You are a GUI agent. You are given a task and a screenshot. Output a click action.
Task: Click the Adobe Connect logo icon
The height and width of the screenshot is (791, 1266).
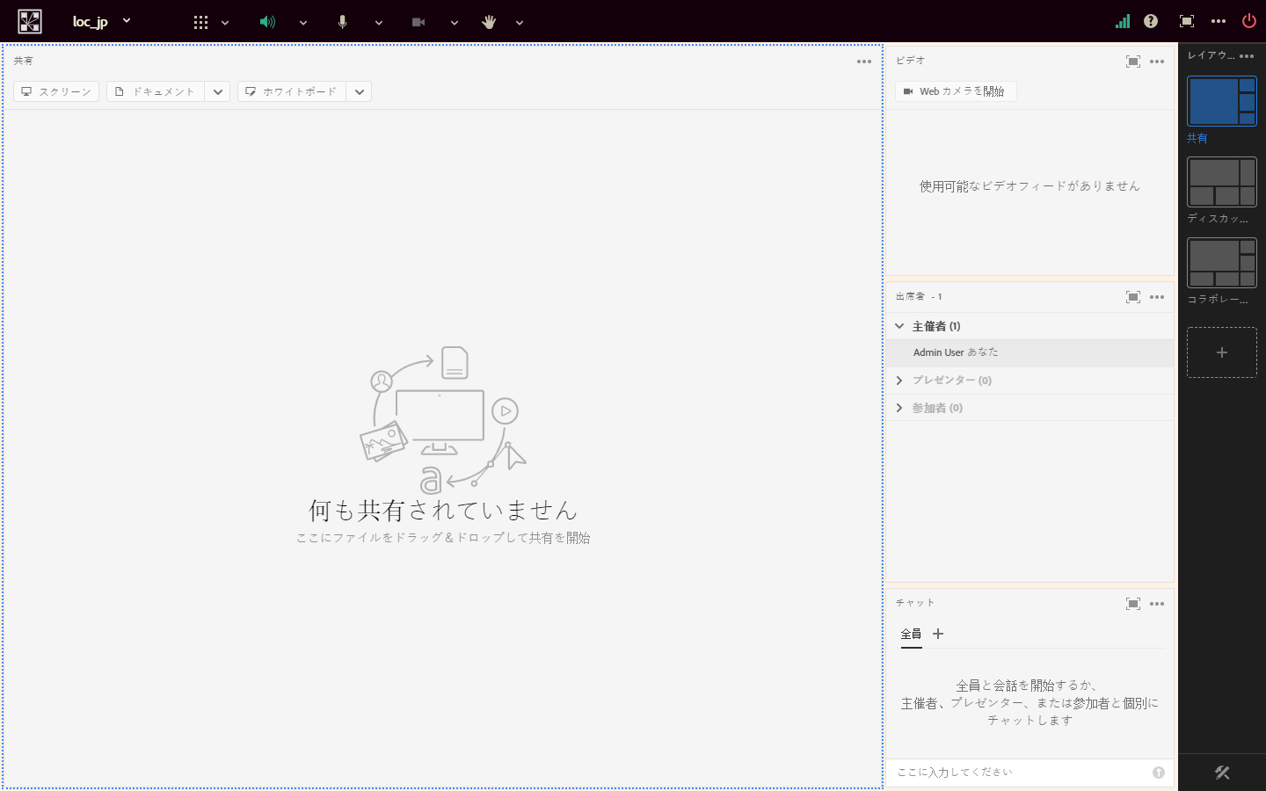(x=30, y=21)
